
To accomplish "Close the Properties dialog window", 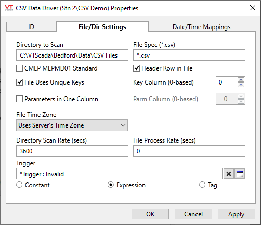I will (253, 8).
